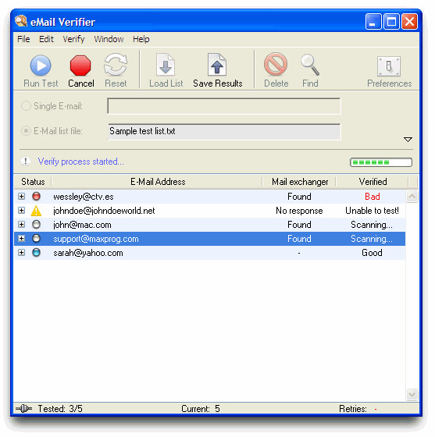Click the scrollbar up arrow

tap(412, 197)
